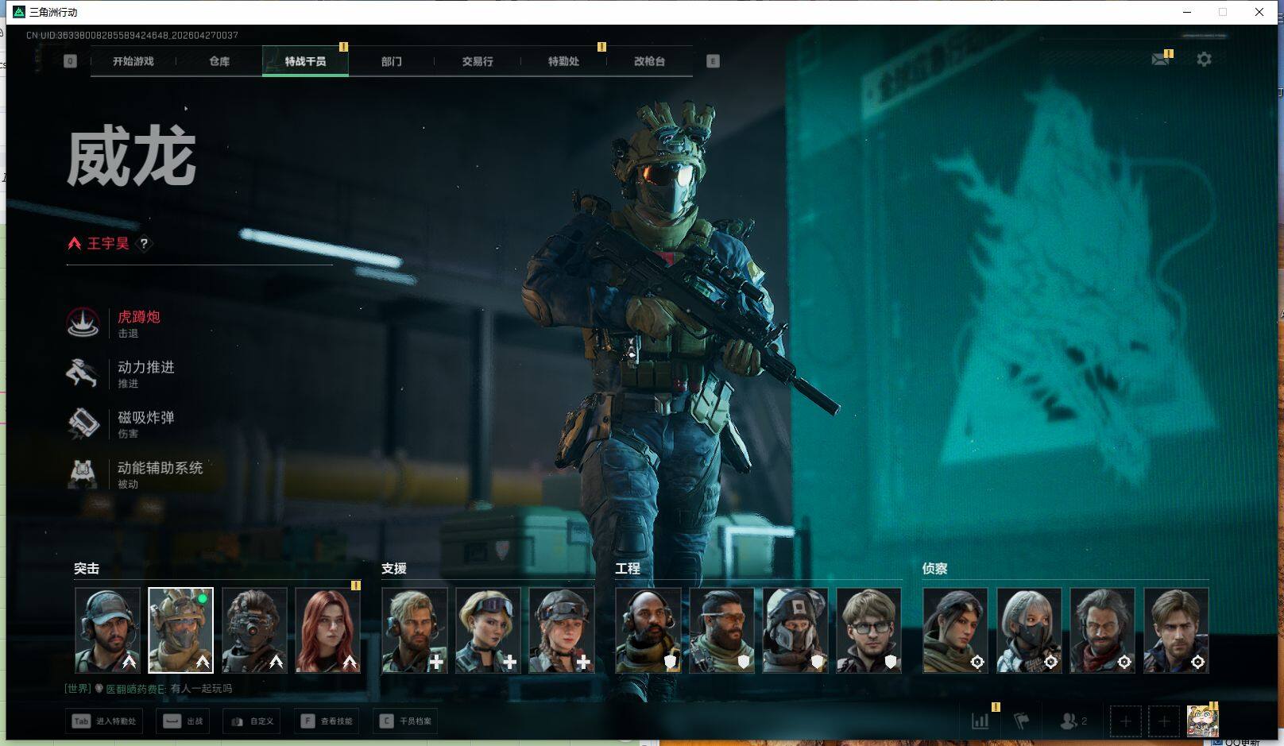
Task: Click the player avatar in bottom-right corner
Action: pos(1202,721)
